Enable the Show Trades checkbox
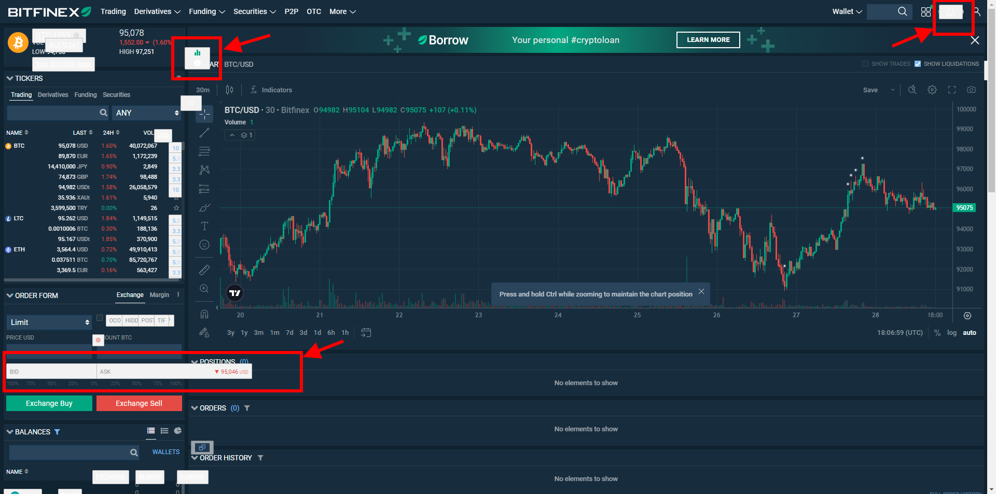This screenshot has height=494, width=996. [x=865, y=64]
